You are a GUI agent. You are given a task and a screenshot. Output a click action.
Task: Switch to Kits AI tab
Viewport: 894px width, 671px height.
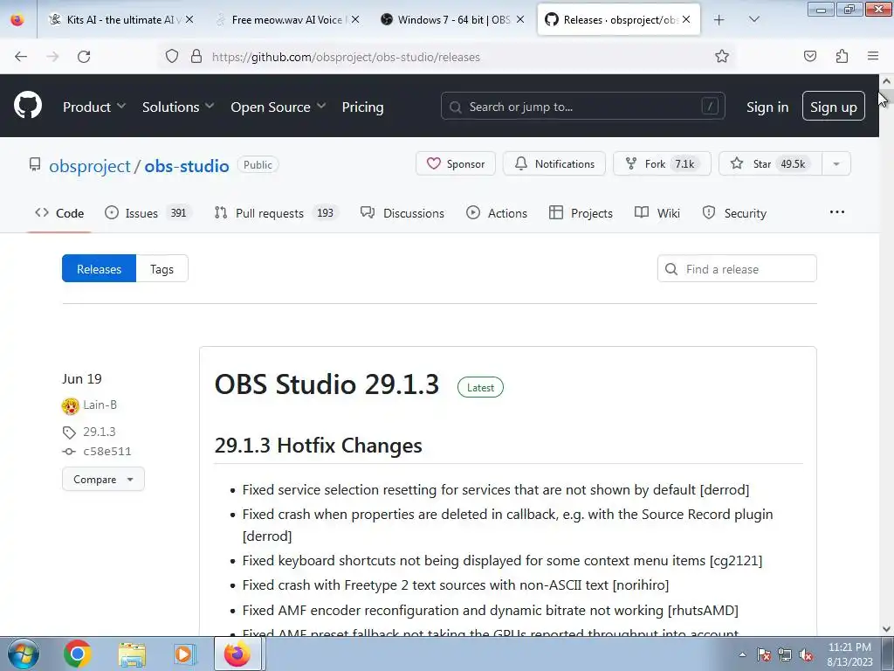[x=120, y=19]
